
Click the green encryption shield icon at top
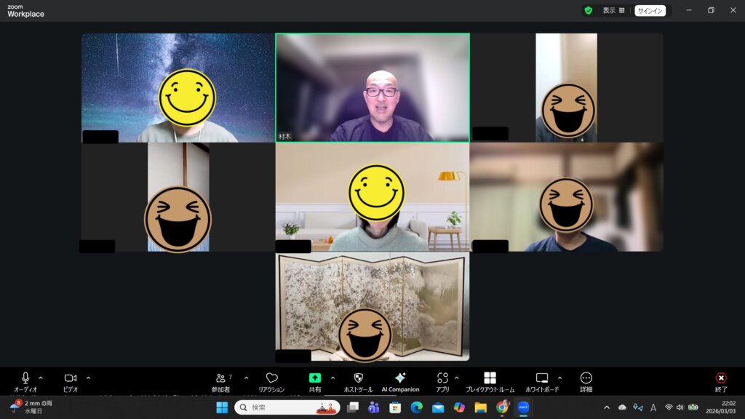coord(588,10)
